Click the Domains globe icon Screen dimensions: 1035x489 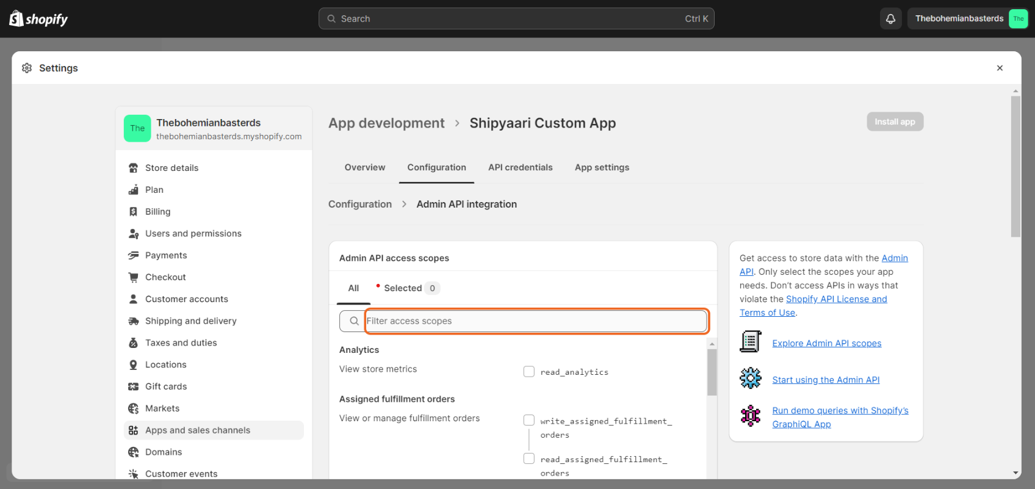click(x=133, y=452)
